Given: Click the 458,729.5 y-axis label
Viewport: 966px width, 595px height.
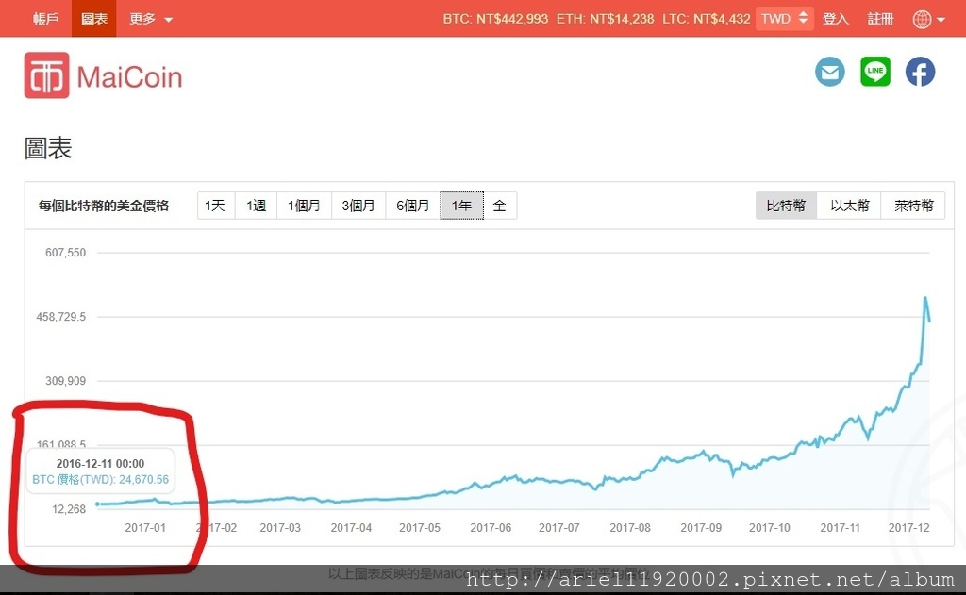Looking at the screenshot, I should tap(61, 317).
